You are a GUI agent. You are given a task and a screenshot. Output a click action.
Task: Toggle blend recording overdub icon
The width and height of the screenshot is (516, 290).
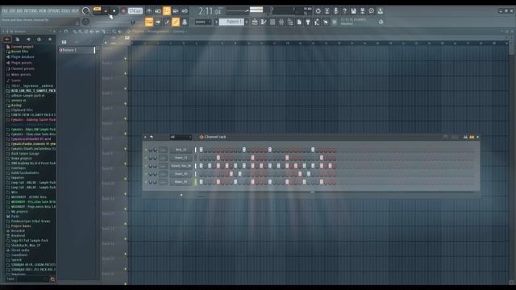click(x=176, y=10)
